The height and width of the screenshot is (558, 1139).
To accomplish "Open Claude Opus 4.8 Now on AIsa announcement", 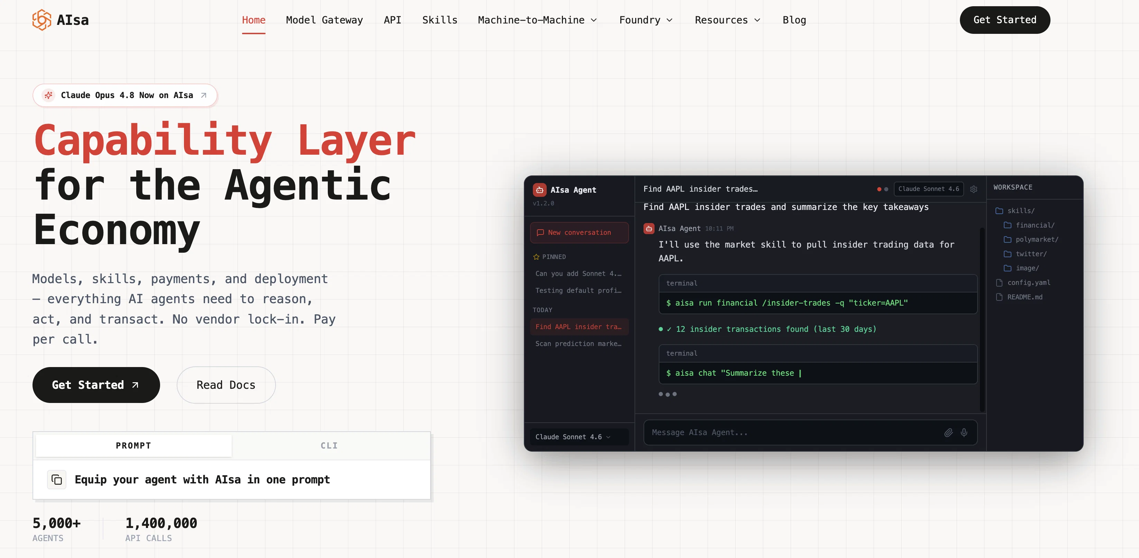I will (125, 95).
